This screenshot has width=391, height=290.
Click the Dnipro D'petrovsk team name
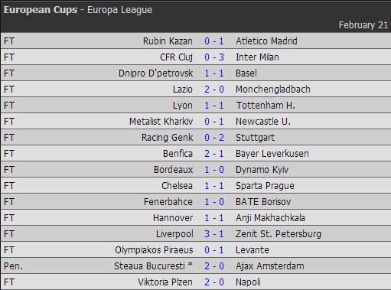pos(155,73)
